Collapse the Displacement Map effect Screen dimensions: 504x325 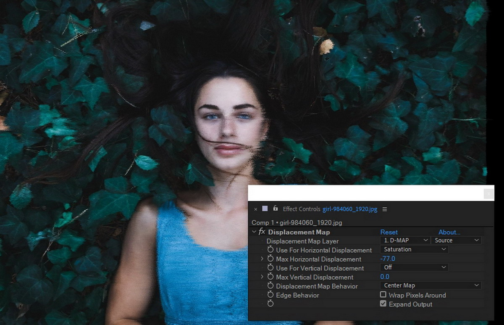click(x=254, y=232)
